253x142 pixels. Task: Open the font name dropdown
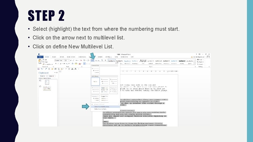[x=64, y=60]
